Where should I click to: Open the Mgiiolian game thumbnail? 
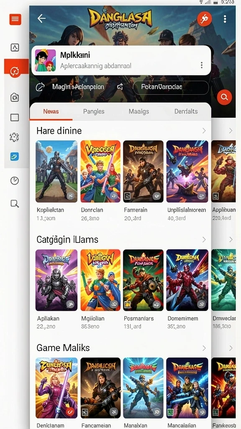pyautogui.click(x=100, y=280)
